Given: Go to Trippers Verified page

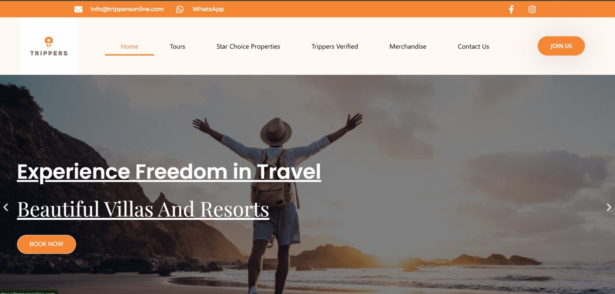Looking at the screenshot, I should point(335,46).
